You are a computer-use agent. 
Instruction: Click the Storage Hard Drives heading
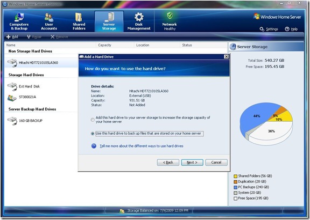(26, 75)
